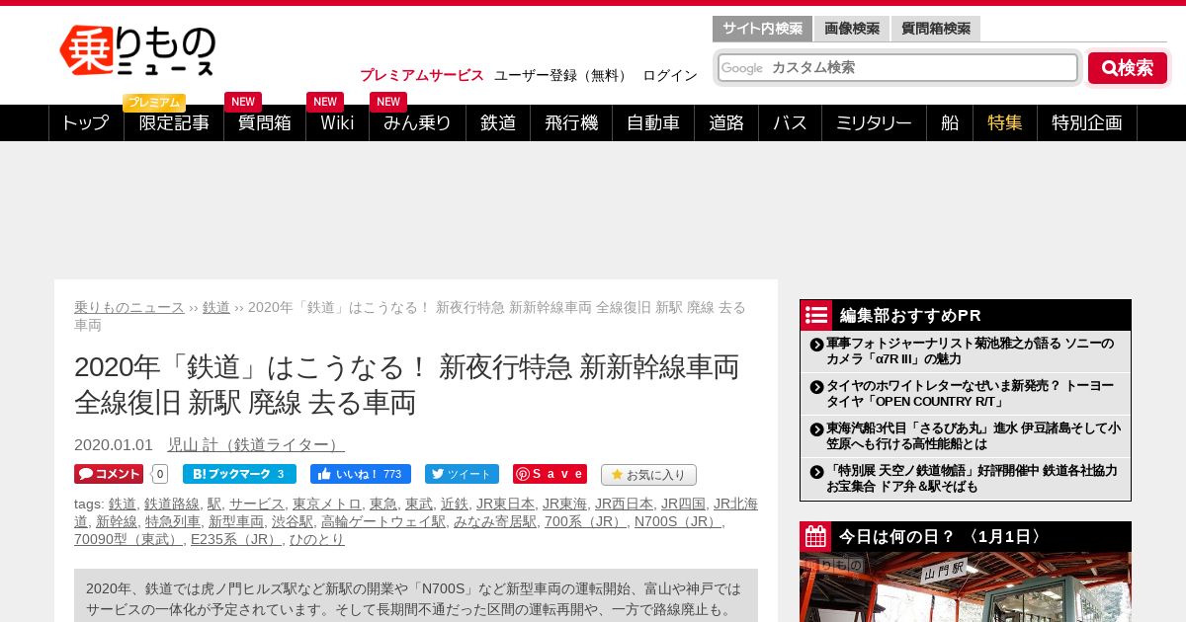Viewport: 1186px width, 622px height.
Task: Open the 高輪ゲートウェイ駅 tag
Action: [x=383, y=521]
